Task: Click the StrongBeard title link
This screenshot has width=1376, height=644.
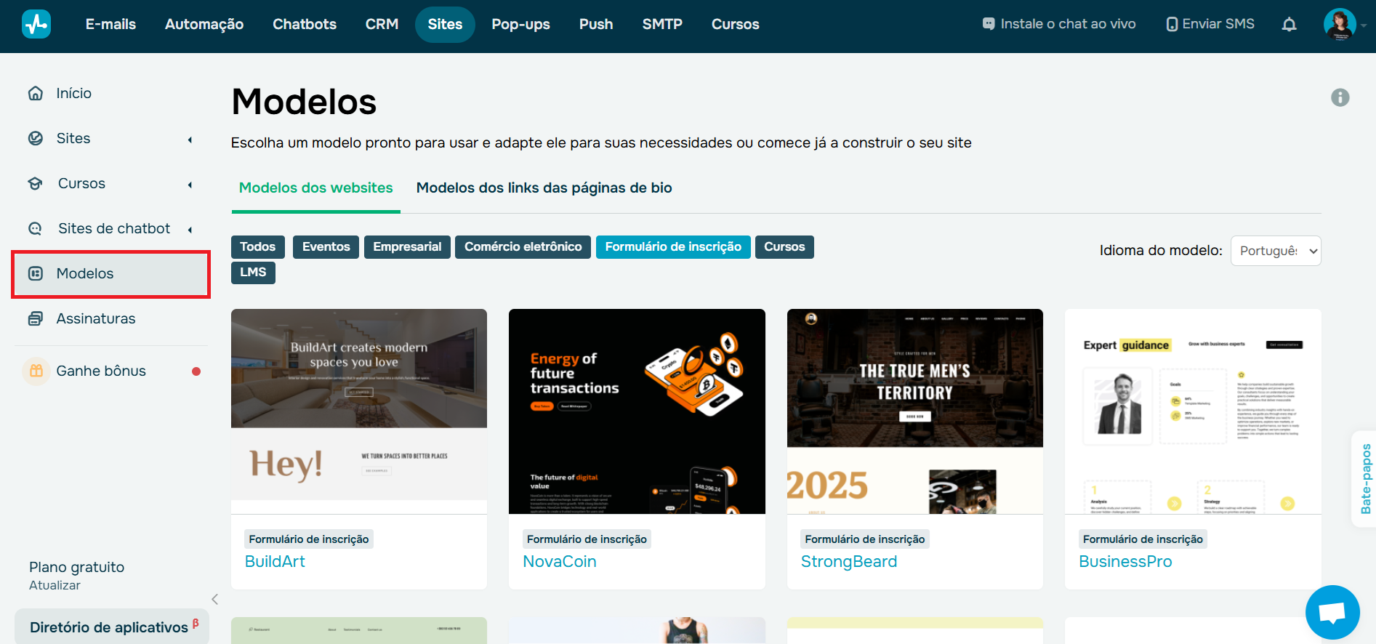Action: coord(849,562)
